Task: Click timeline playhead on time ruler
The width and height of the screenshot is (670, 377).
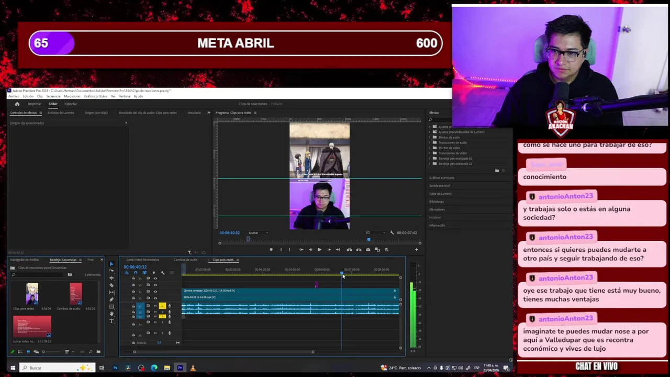Action: (x=342, y=273)
